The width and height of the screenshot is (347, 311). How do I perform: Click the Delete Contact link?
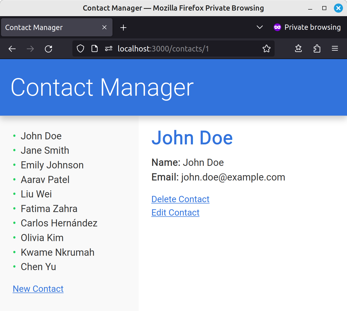click(x=181, y=199)
